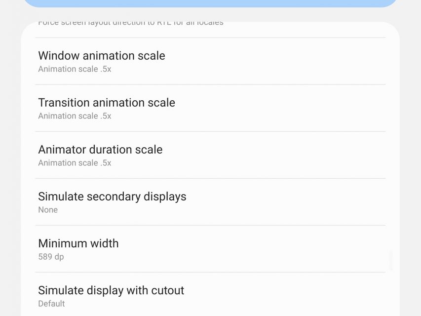Tap the Force RTL layout direction description

click(131, 23)
